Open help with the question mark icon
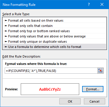Image resolution: width=109 pixels, height=107 pixels. coord(89,4)
